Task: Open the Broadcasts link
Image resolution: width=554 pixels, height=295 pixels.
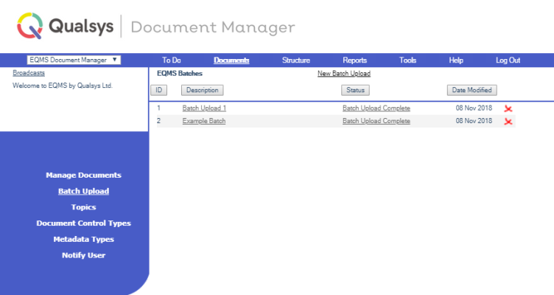Action: point(29,73)
